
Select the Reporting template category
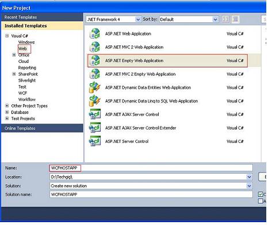pyautogui.click(x=27, y=67)
